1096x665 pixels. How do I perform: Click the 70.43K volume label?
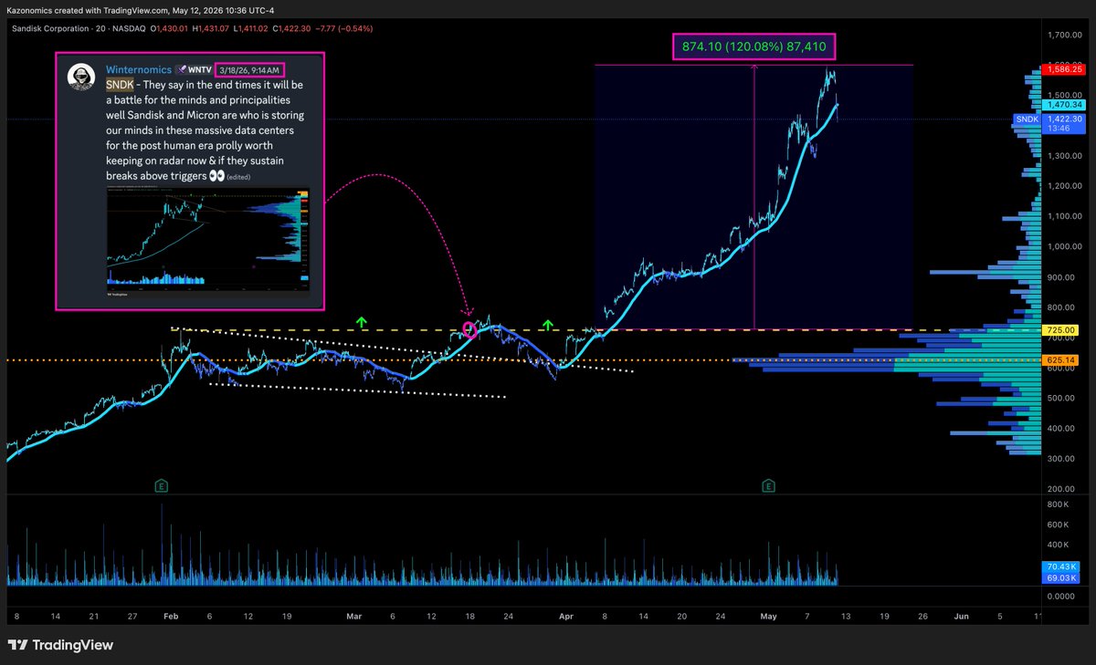[1059, 568]
